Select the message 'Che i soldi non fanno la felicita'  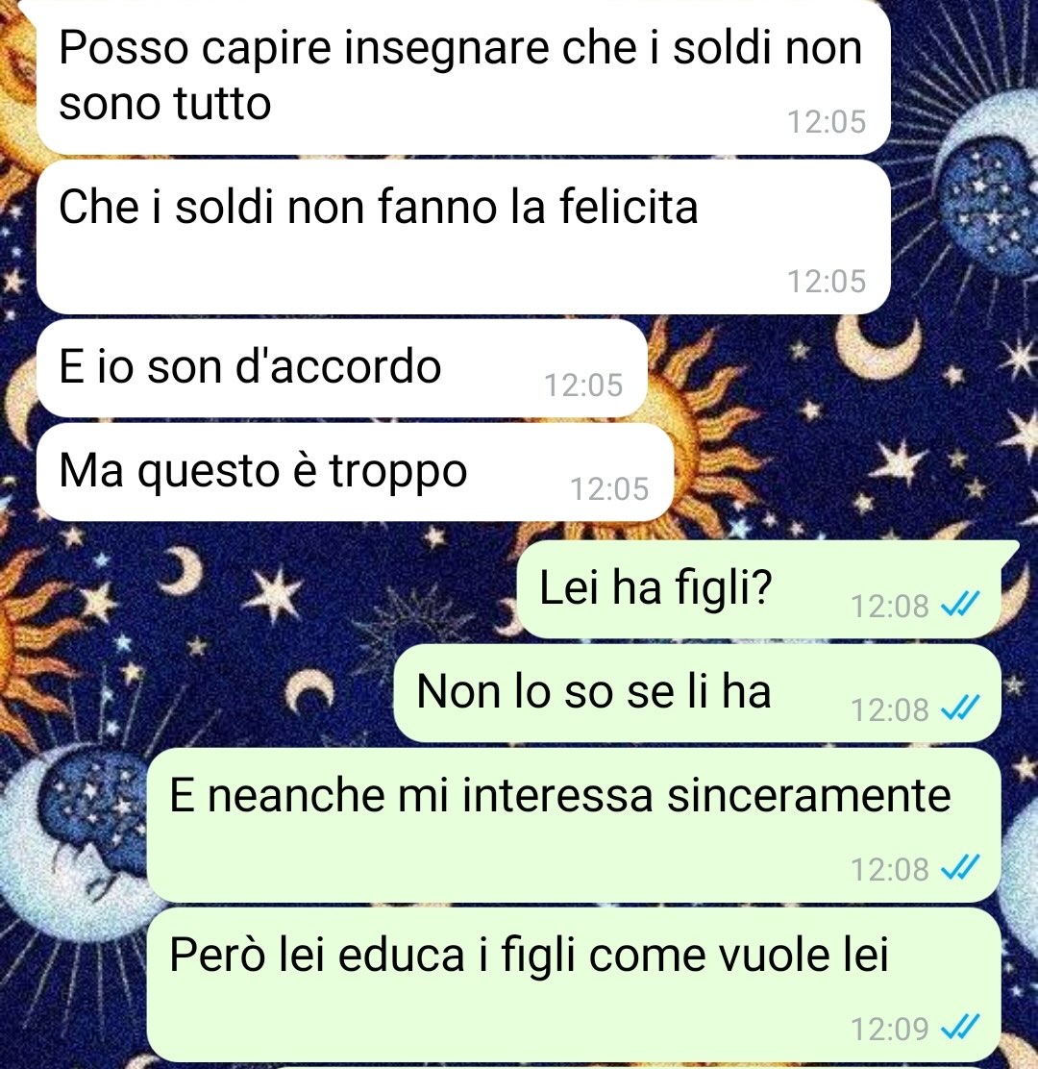pos(463,237)
